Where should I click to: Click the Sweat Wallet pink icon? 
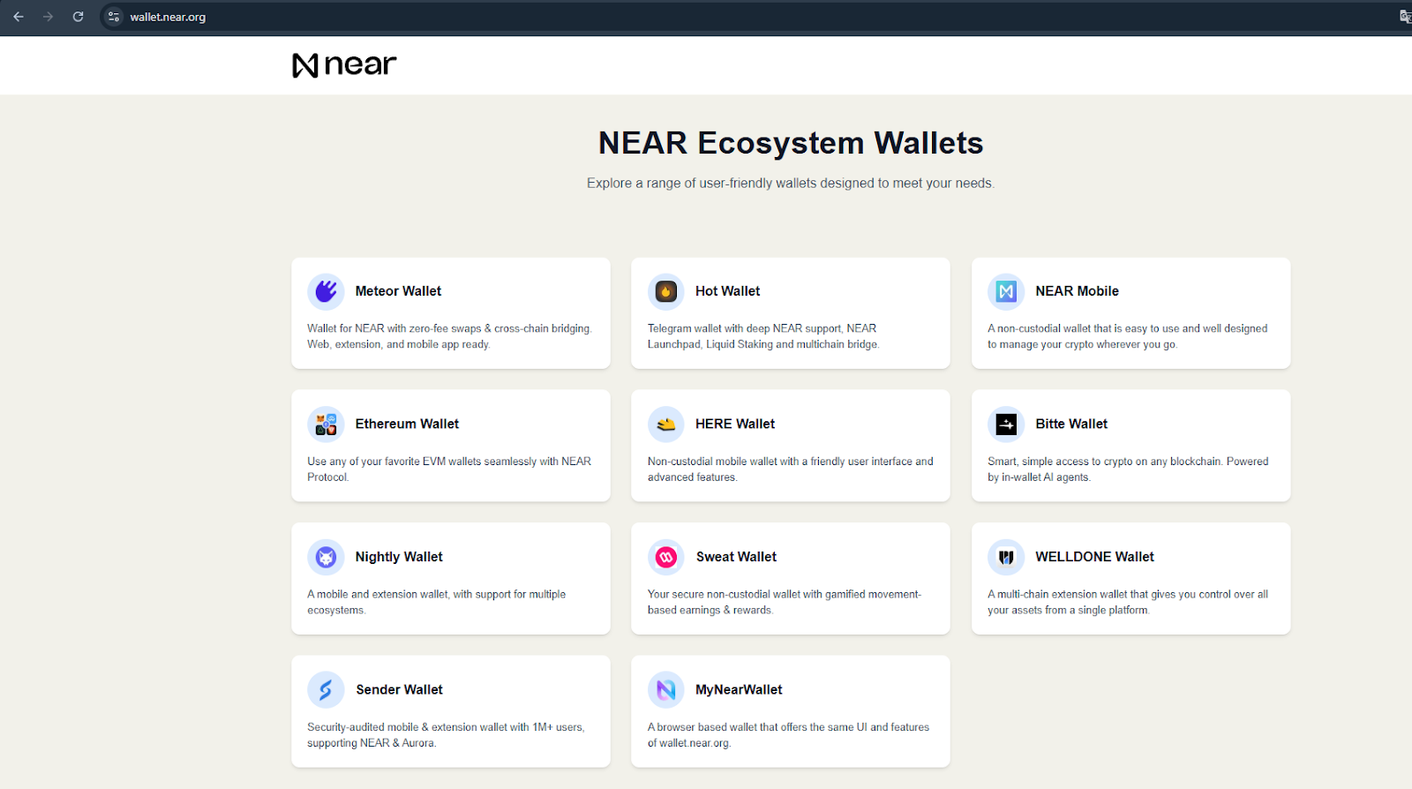[666, 557]
